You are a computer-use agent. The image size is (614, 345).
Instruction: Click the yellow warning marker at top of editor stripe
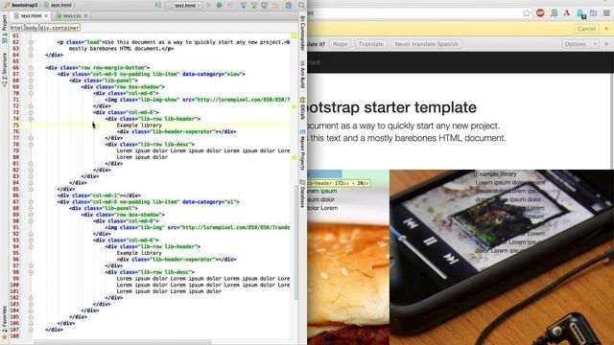click(x=295, y=35)
